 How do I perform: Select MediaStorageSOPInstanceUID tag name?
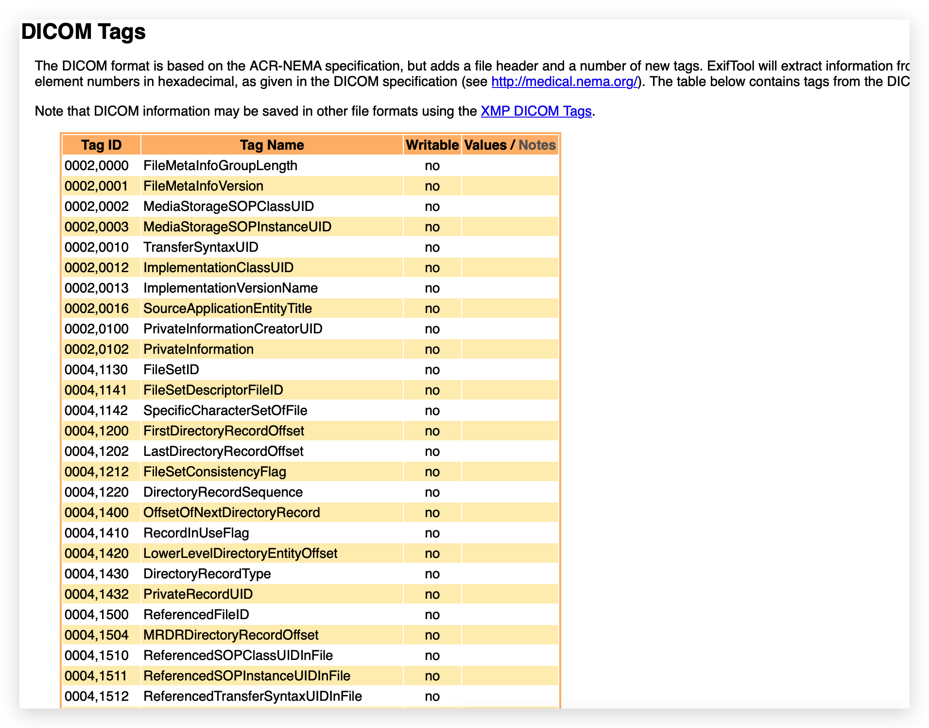[238, 227]
